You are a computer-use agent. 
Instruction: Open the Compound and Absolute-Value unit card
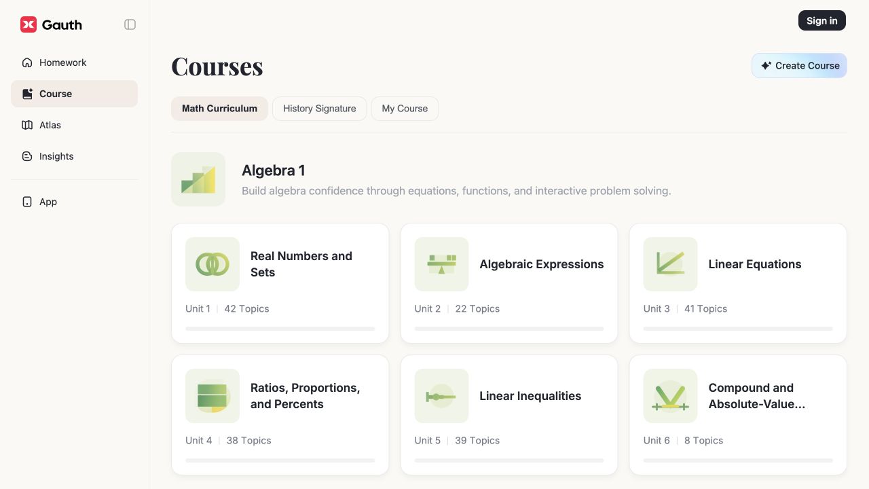[738, 415]
